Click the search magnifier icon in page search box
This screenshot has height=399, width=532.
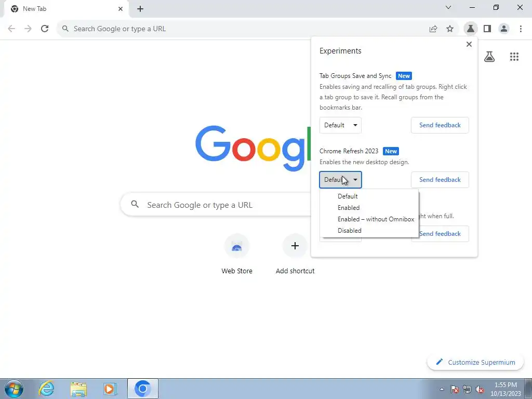[x=135, y=204]
